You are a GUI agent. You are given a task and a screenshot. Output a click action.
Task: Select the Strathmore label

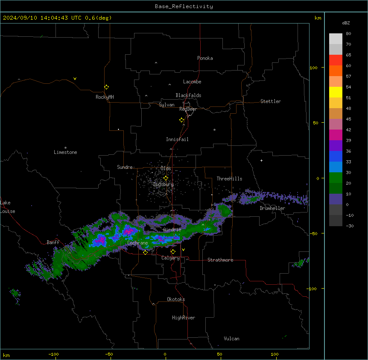220,260
